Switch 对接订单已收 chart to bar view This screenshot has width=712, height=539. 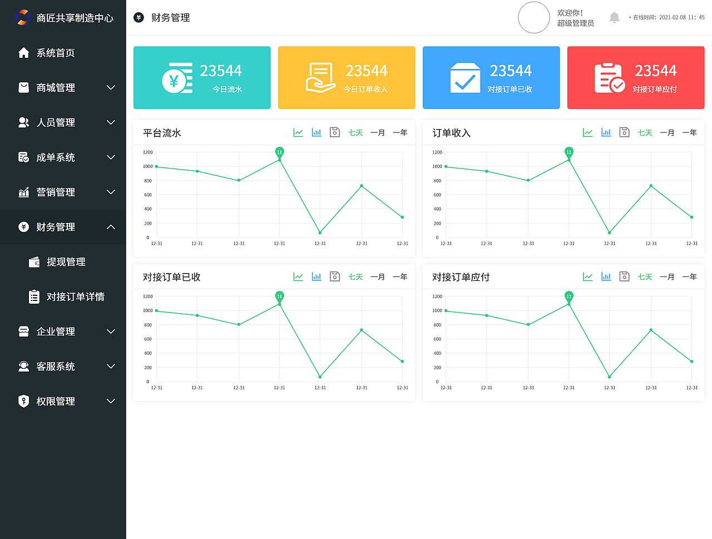point(317,276)
